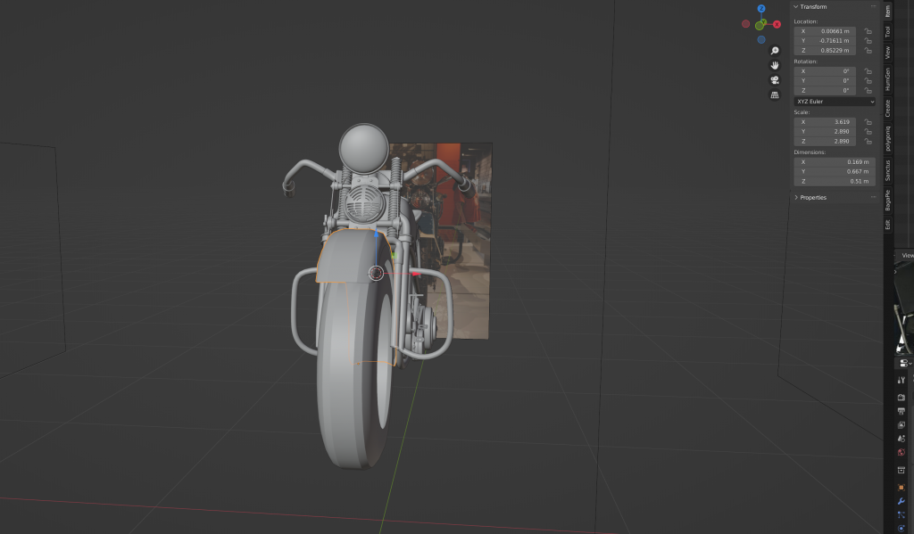The width and height of the screenshot is (914, 534).
Task: Click the zoom viewport magnifier icon
Action: (x=775, y=51)
